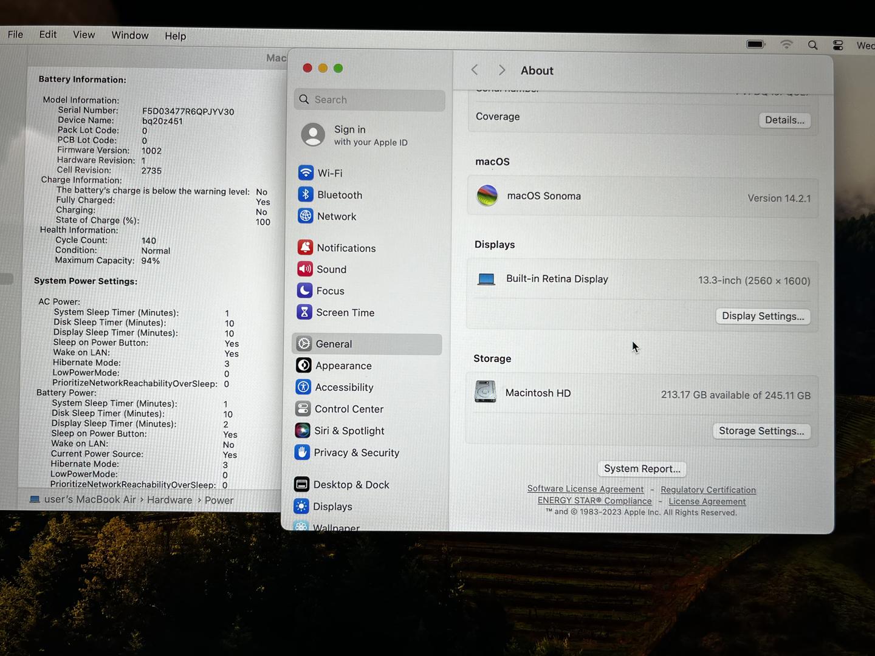
Task: Click the macOS Sonoma logo icon
Action: [x=487, y=196]
